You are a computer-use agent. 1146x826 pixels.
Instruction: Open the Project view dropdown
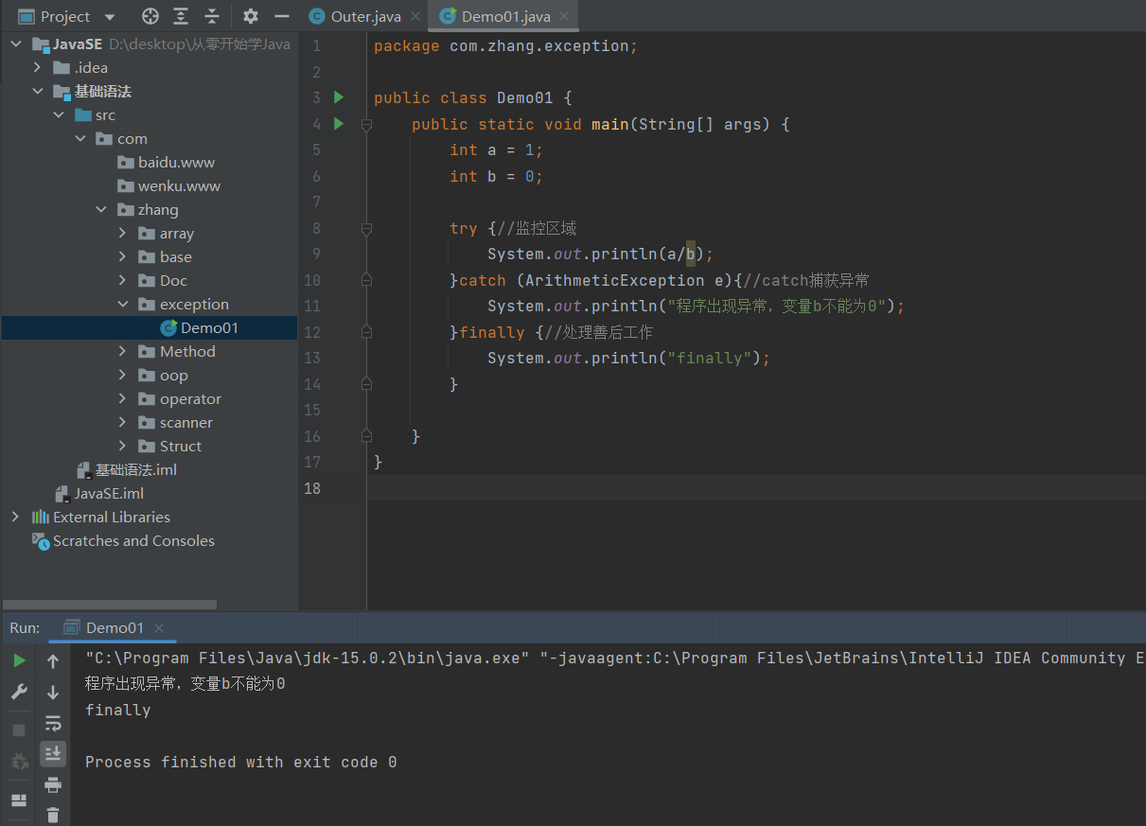(x=110, y=17)
